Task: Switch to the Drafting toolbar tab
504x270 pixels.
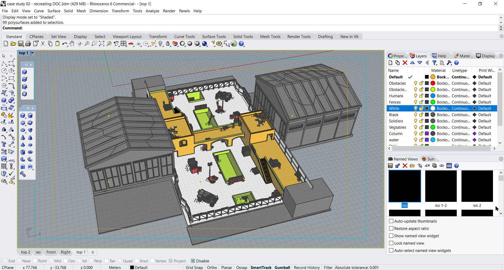Action: 325,37
